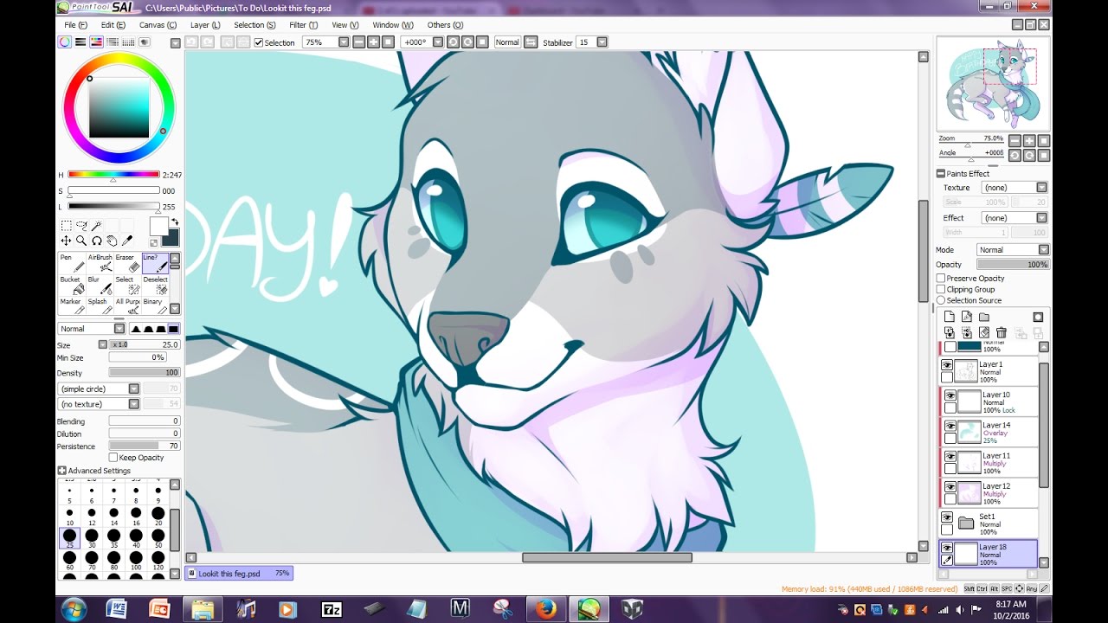Select the magnifier zoom tool
Image resolution: width=1108 pixels, height=623 pixels.
(81, 241)
